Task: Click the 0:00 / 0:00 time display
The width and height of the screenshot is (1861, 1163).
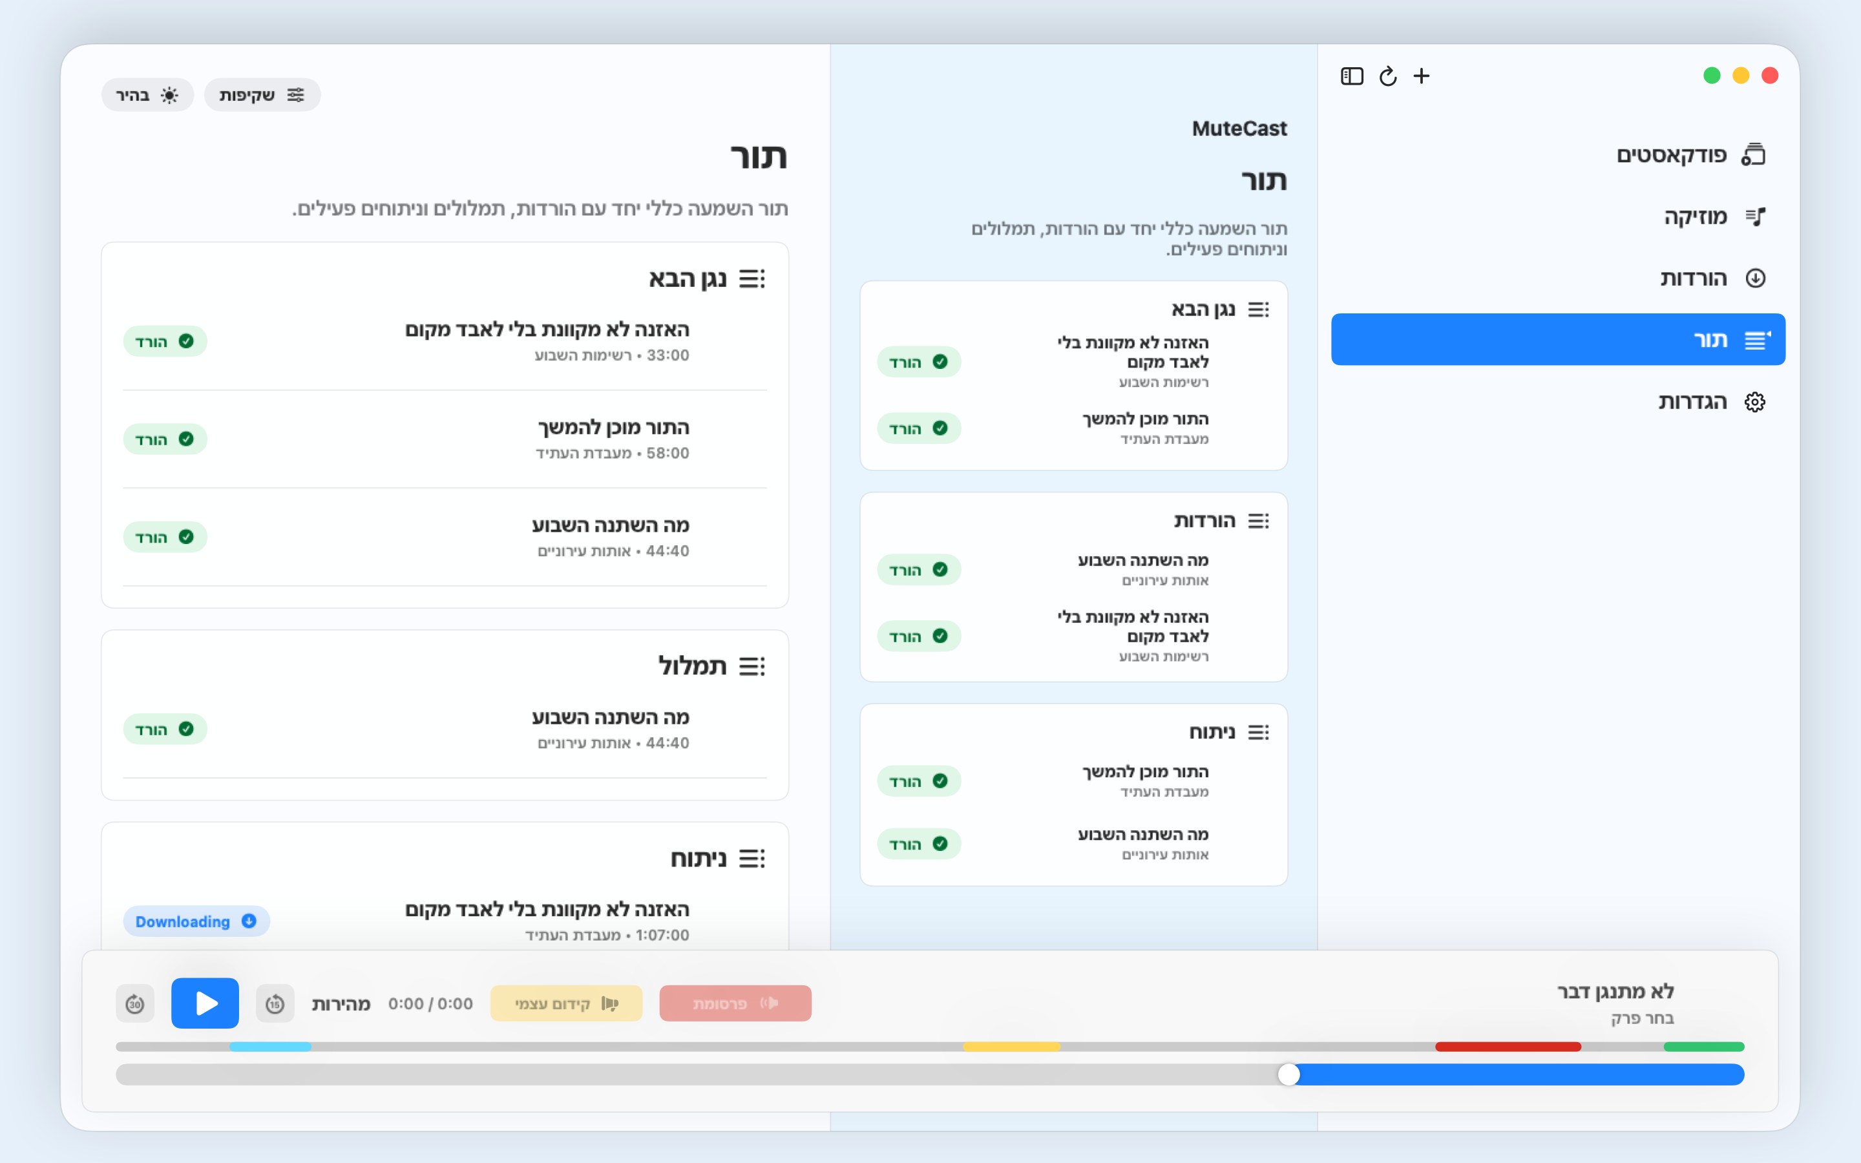Action: [x=430, y=1004]
